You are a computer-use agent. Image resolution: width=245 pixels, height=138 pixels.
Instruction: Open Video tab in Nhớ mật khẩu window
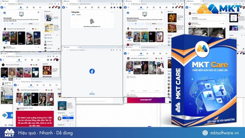[x=27, y=7]
